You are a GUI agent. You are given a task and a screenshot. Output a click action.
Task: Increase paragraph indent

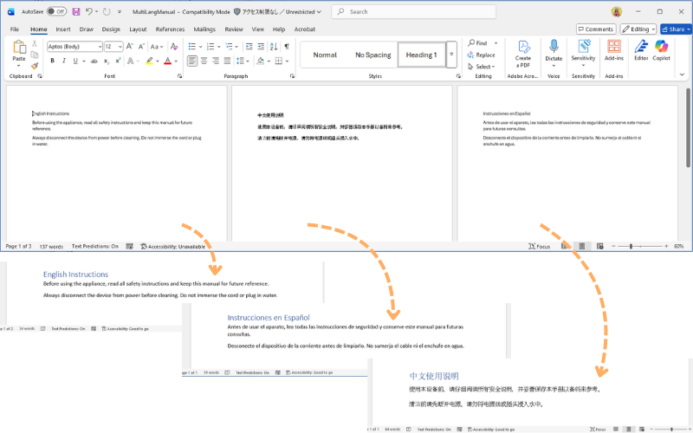click(261, 47)
